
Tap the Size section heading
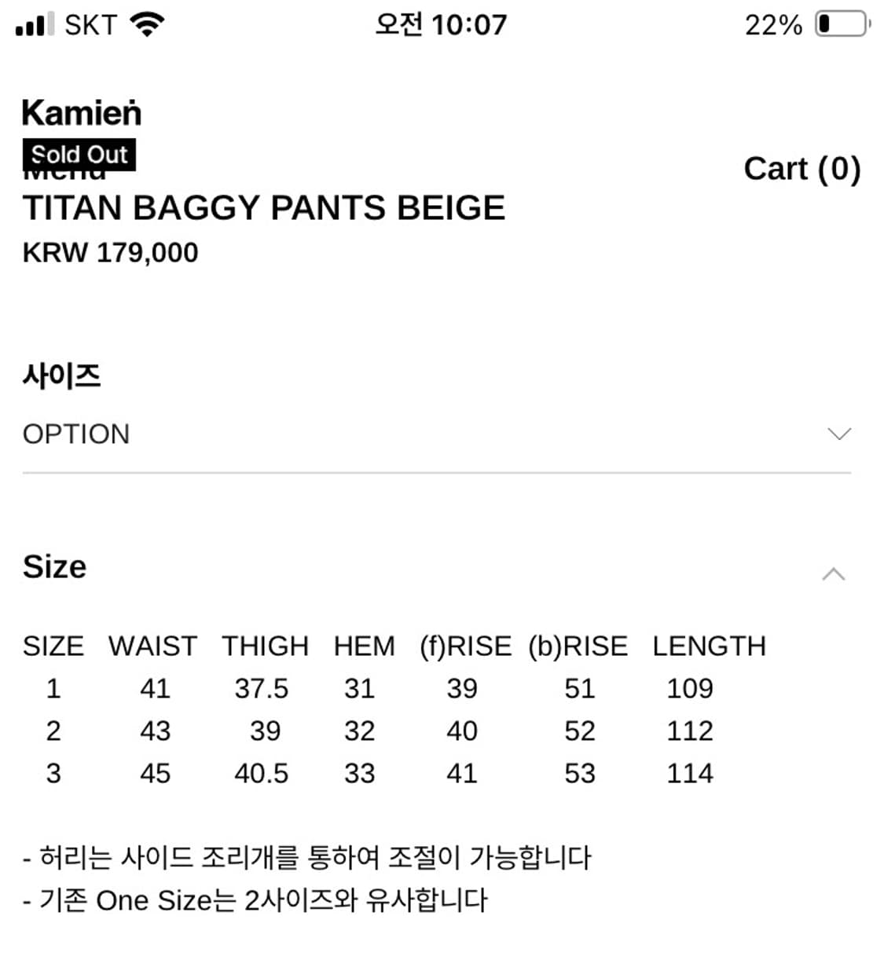click(x=54, y=566)
